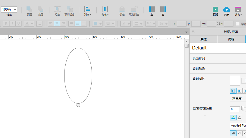Click the sketch effect value input field
The height and width of the screenshot is (138, 246).
(x=235, y=109)
